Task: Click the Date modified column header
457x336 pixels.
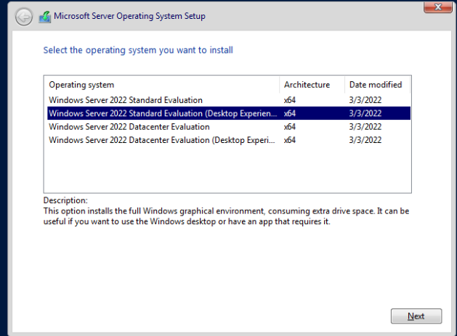Action: coord(377,85)
